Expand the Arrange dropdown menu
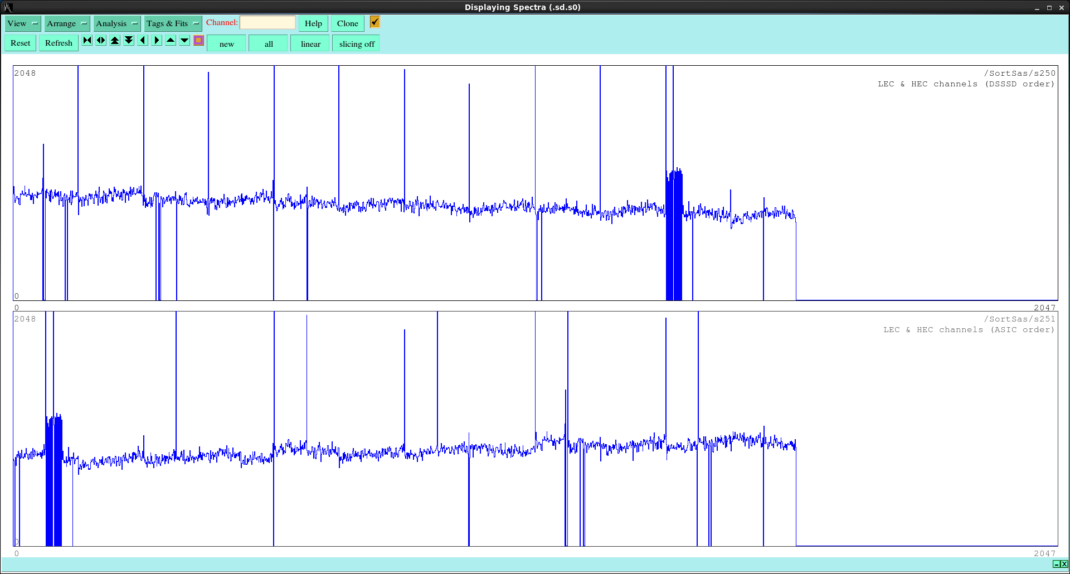The height and width of the screenshot is (574, 1070). coord(67,23)
